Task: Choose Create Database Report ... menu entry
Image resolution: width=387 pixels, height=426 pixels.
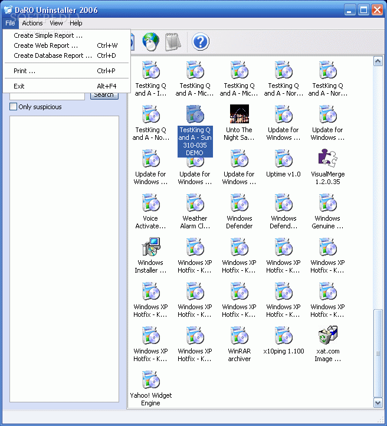Action: click(67, 55)
